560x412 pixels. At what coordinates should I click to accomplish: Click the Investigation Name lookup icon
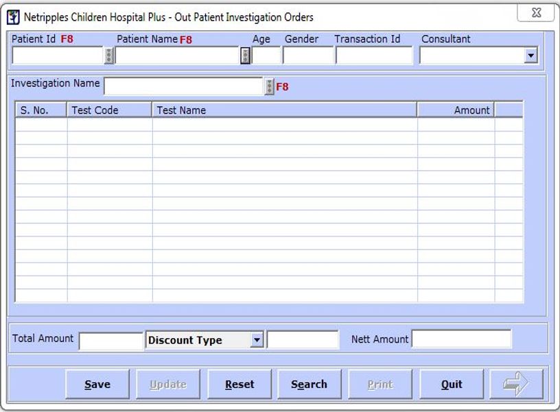(269, 86)
